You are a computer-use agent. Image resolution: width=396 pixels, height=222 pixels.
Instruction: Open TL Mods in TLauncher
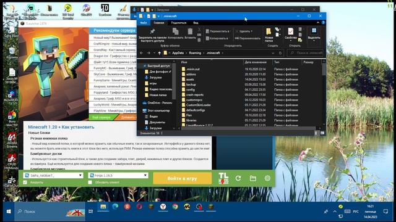coord(223,178)
